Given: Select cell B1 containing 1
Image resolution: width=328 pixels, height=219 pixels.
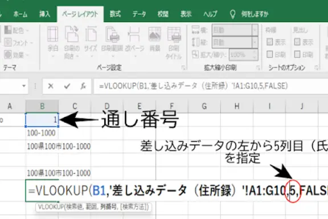Looking at the screenshot, I should (x=42, y=120).
